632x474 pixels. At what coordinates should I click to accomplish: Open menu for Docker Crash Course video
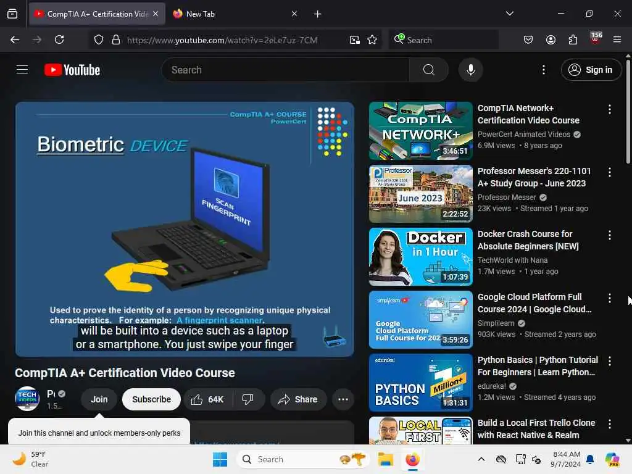[609, 235]
